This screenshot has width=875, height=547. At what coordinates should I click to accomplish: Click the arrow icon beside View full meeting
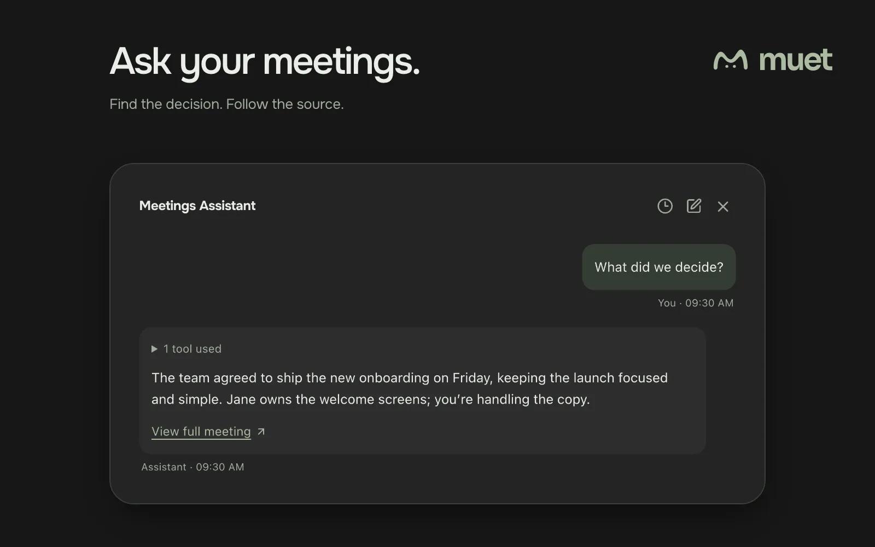(x=261, y=432)
